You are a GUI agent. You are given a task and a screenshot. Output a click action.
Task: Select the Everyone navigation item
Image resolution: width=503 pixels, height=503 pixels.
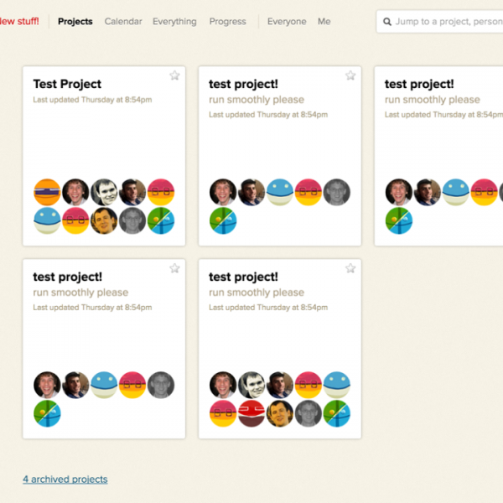point(287,22)
